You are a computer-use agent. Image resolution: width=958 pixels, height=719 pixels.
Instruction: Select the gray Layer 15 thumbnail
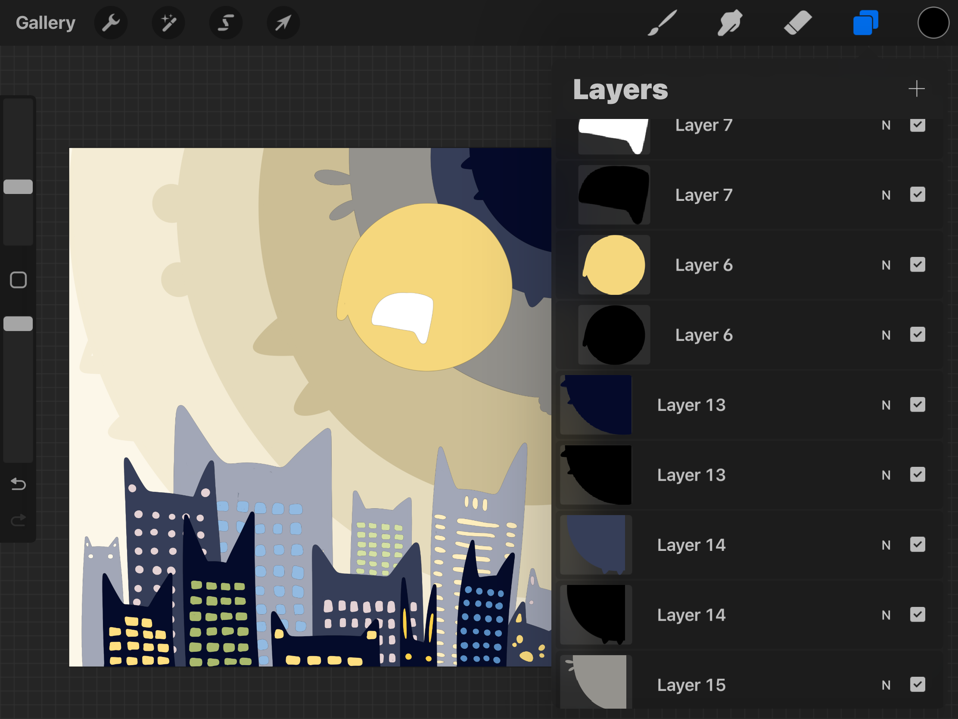(x=596, y=682)
